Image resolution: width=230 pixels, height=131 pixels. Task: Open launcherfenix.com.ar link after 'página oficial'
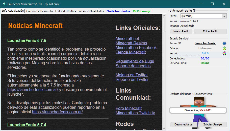[x=57, y=112]
